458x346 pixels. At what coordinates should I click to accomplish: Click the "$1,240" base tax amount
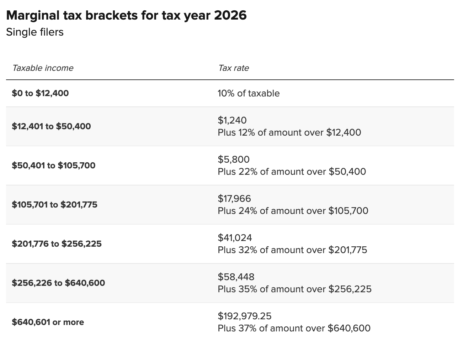coord(232,120)
